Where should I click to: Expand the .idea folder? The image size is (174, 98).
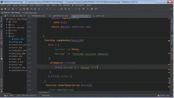(7, 22)
